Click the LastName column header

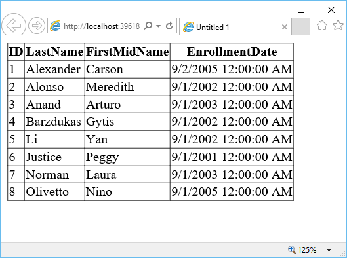point(54,52)
